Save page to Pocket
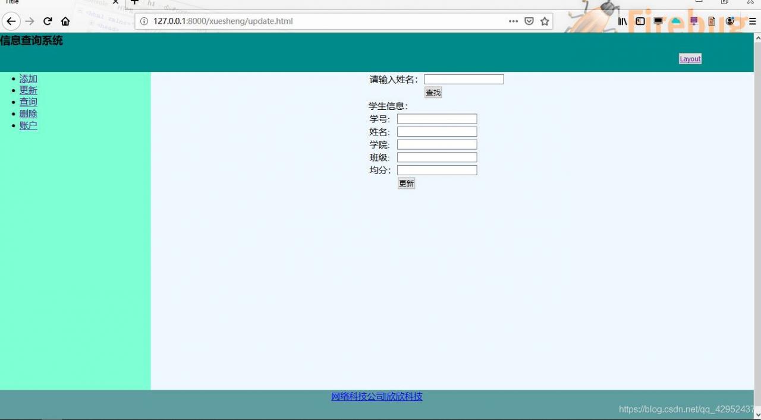Screen dimensions: 761x420 coord(529,21)
